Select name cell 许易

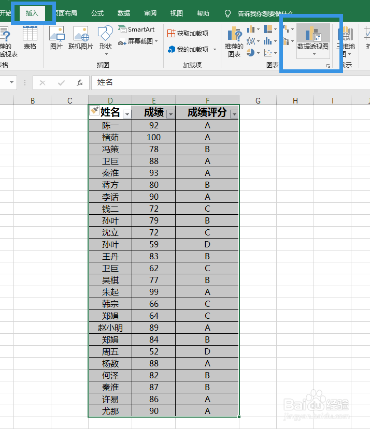click(110, 399)
